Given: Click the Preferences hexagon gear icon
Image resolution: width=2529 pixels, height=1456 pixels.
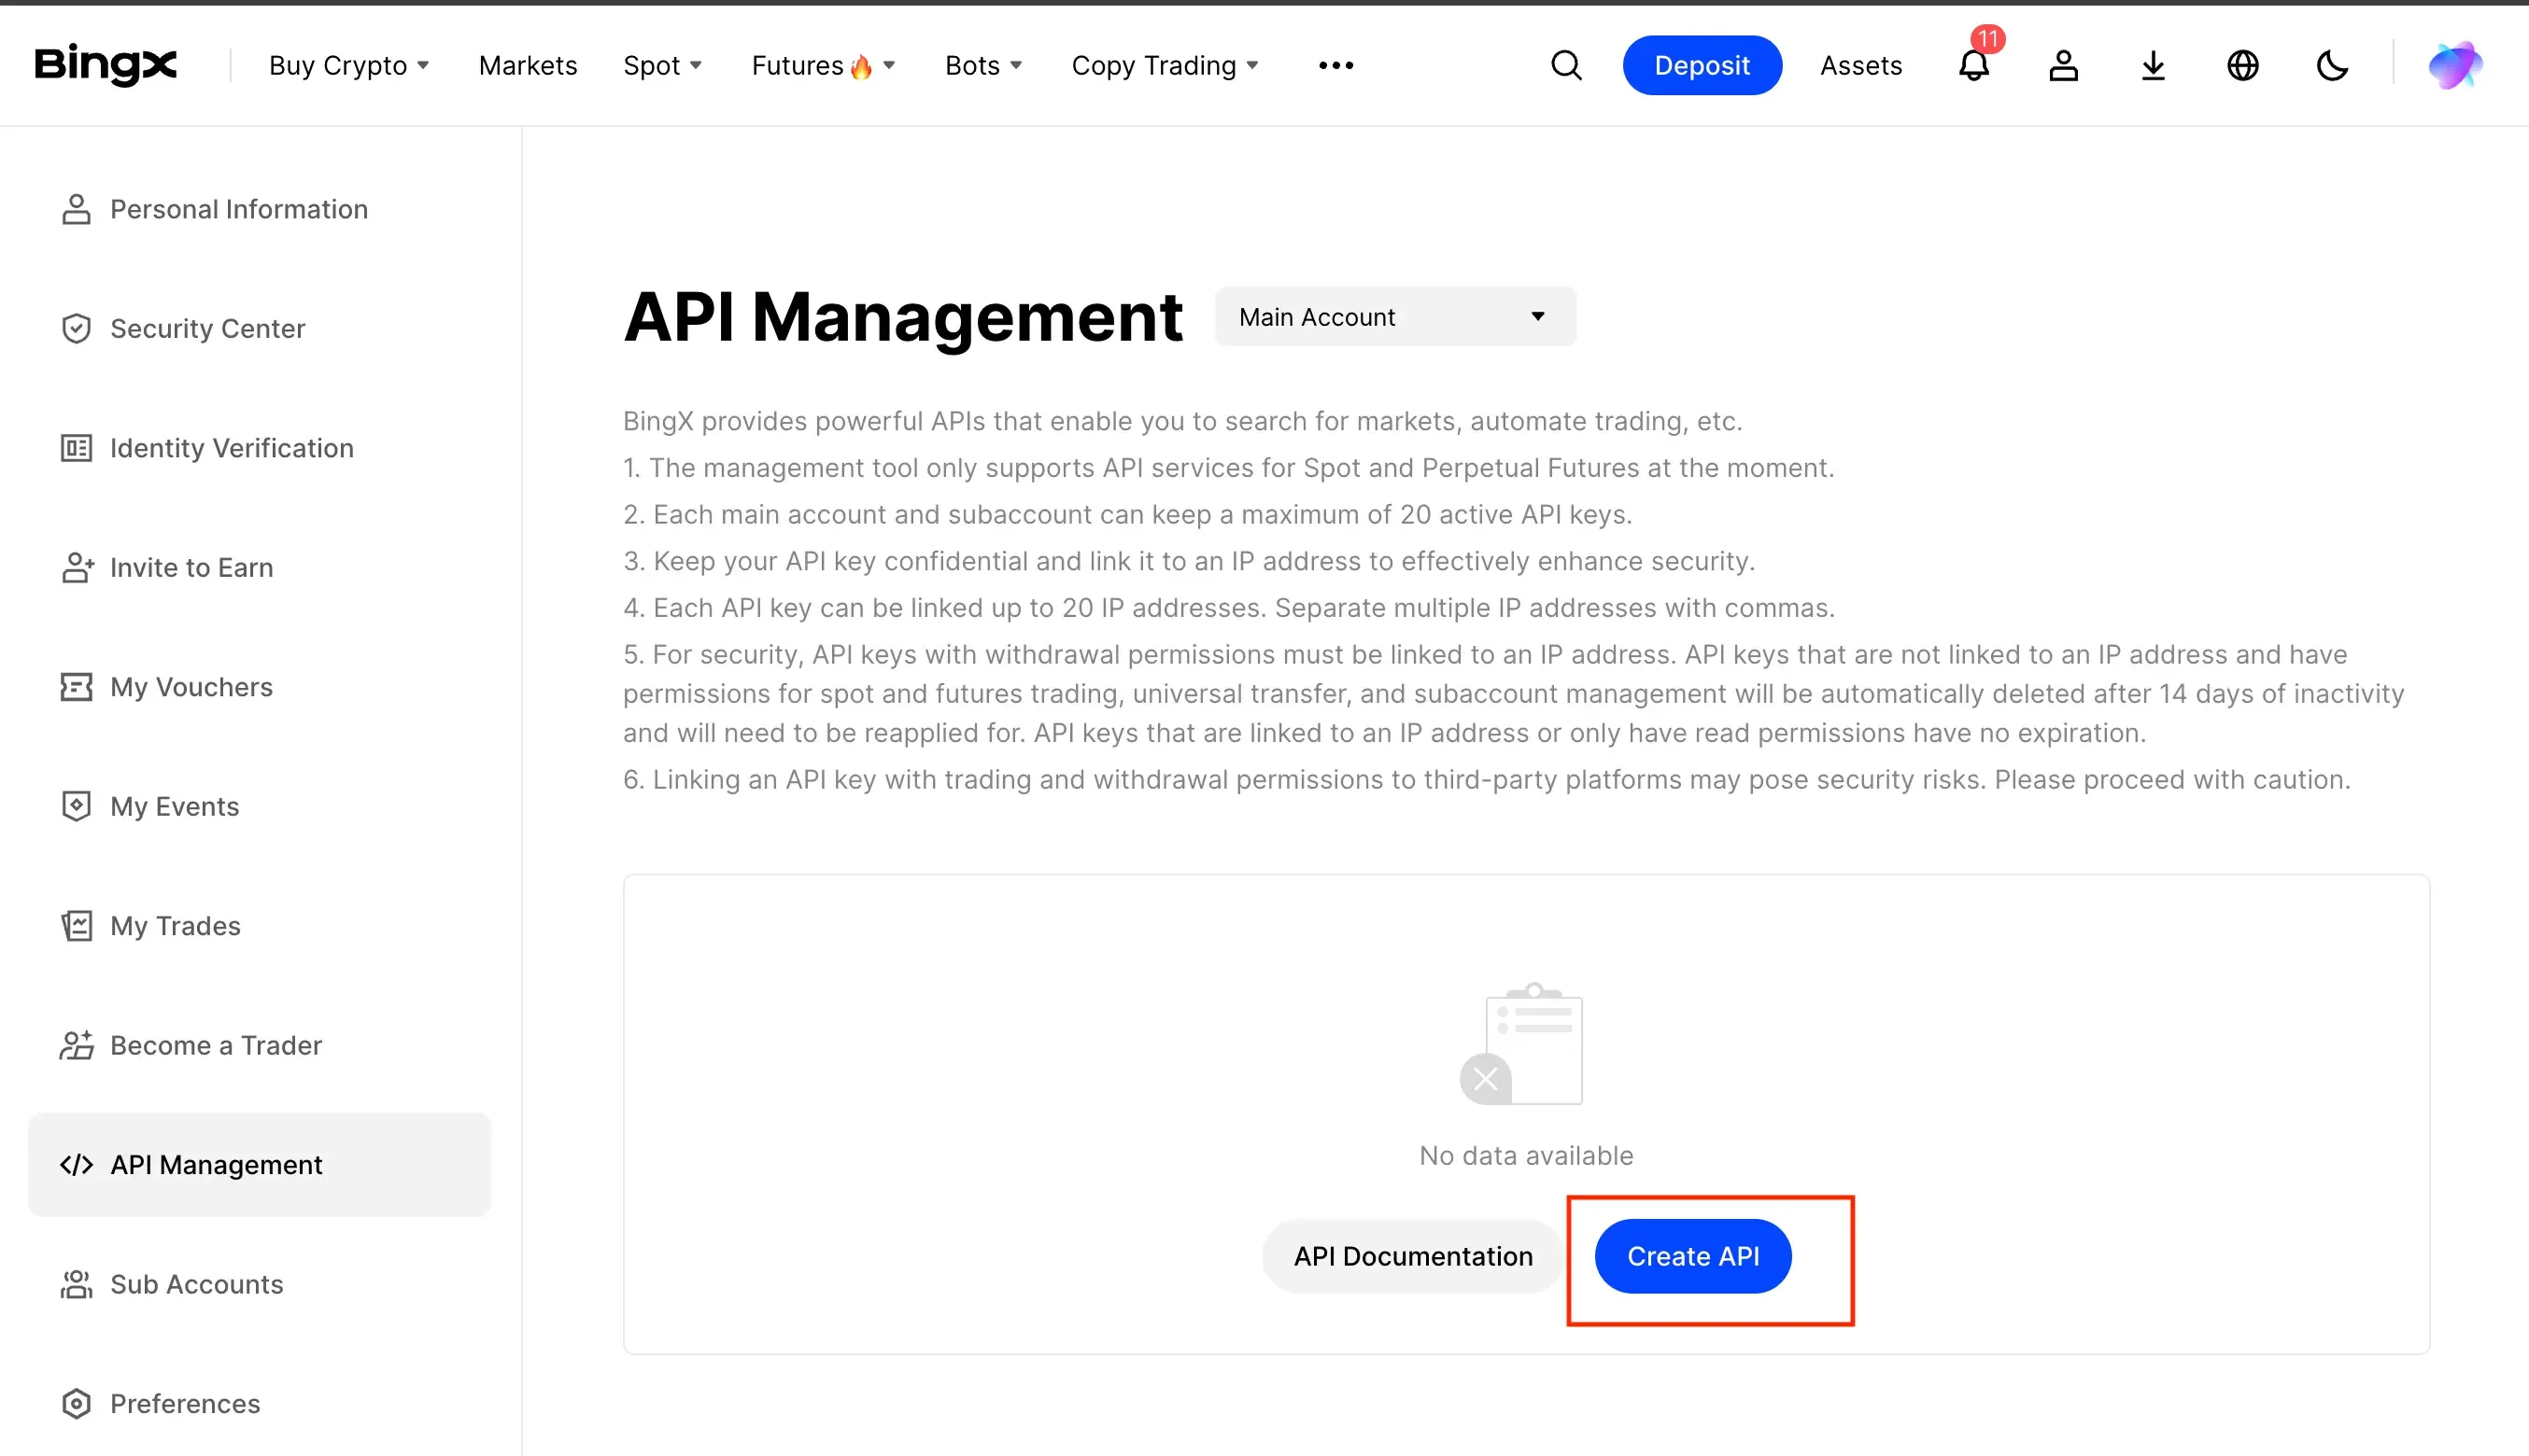Looking at the screenshot, I should (76, 1404).
